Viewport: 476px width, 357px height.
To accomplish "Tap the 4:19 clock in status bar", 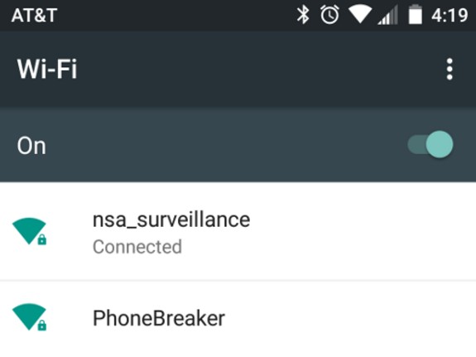I will pyautogui.click(x=450, y=15).
